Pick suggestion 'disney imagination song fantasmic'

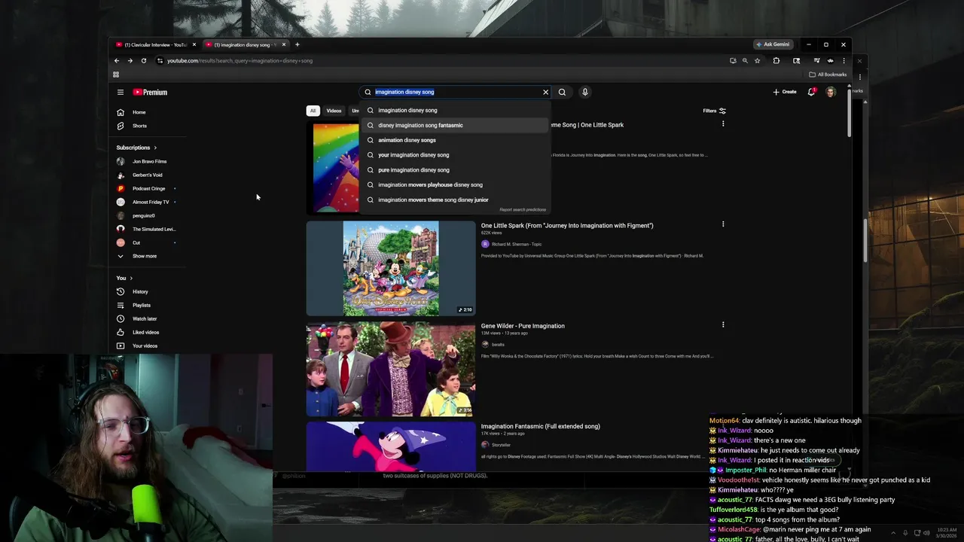click(455, 125)
